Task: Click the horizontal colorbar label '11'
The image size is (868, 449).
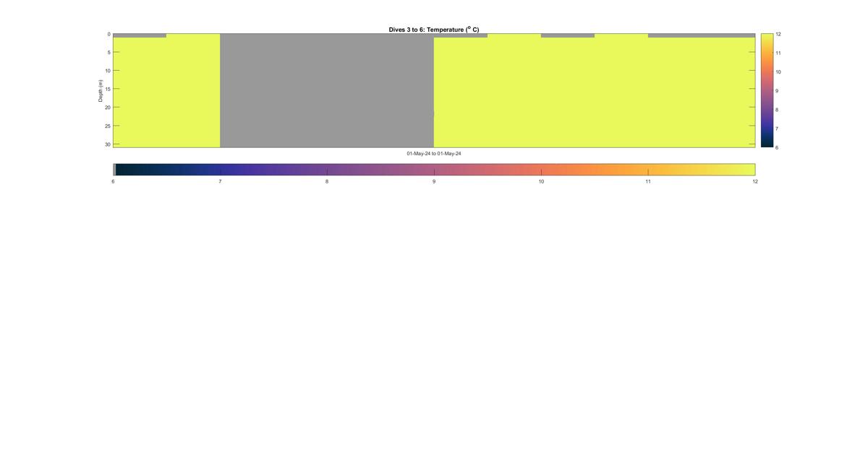Action: (648, 182)
